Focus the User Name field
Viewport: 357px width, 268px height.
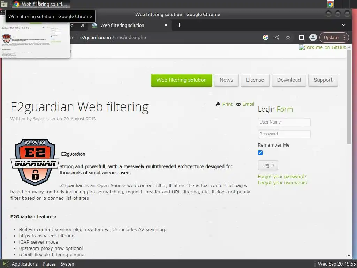point(284,122)
